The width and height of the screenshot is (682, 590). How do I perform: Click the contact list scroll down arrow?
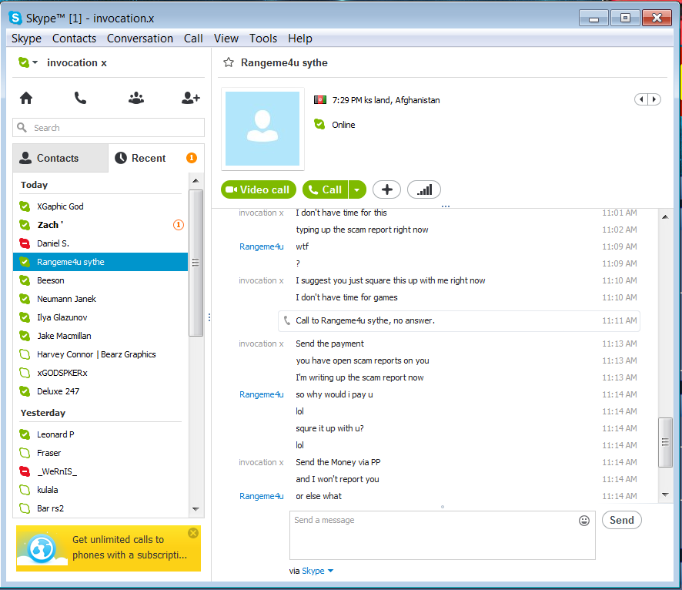point(196,509)
